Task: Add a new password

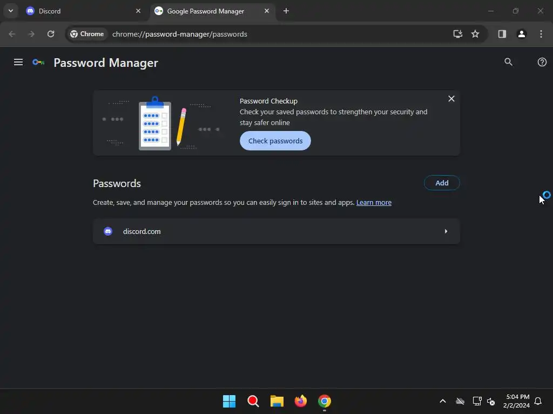Action: 442,183
